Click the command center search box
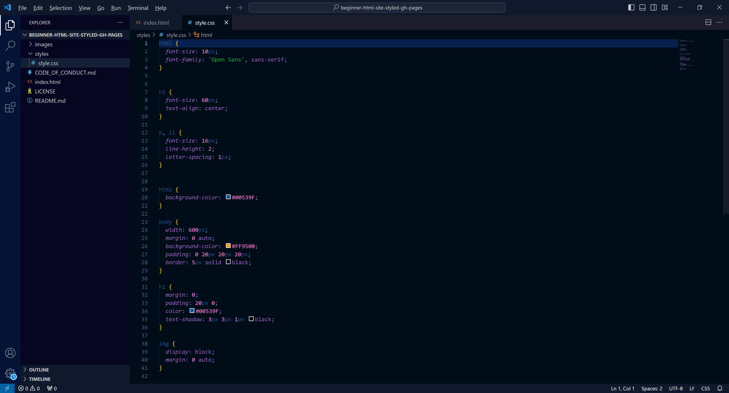 [x=377, y=8]
